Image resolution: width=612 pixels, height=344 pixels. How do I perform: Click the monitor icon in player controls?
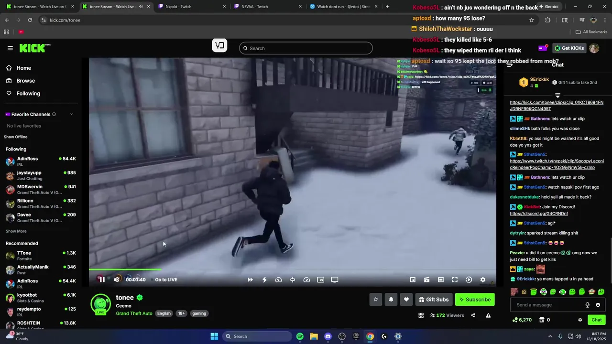(x=335, y=279)
